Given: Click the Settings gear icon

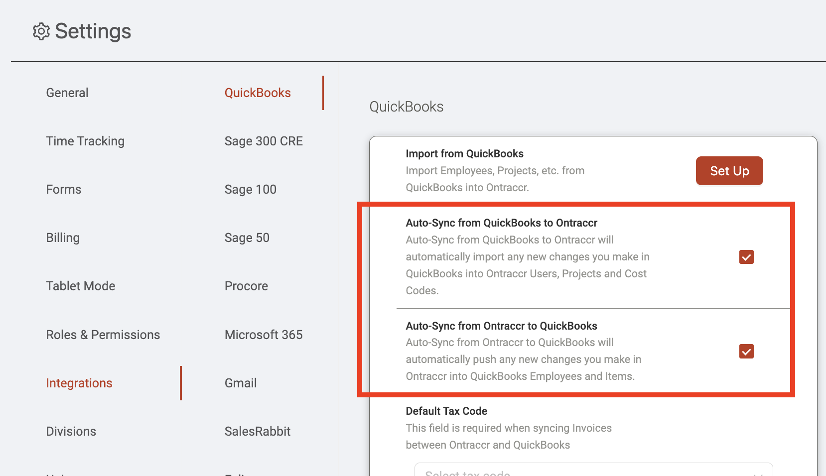Looking at the screenshot, I should coord(41,31).
